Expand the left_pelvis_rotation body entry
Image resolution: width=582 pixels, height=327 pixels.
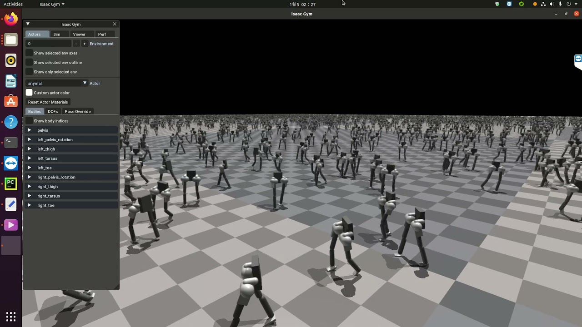(72, 139)
